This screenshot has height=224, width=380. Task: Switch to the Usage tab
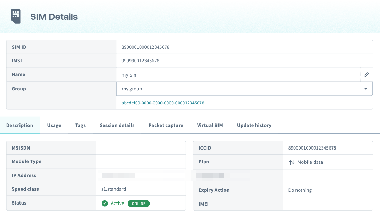(54, 125)
